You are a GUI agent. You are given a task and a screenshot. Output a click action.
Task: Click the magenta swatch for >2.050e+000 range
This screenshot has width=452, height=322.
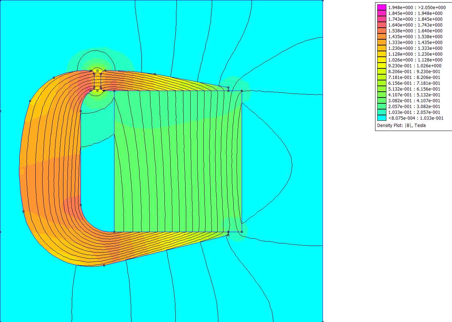click(x=381, y=7)
